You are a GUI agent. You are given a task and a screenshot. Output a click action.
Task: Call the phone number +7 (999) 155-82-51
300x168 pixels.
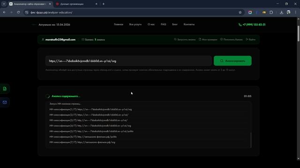click(x=254, y=25)
